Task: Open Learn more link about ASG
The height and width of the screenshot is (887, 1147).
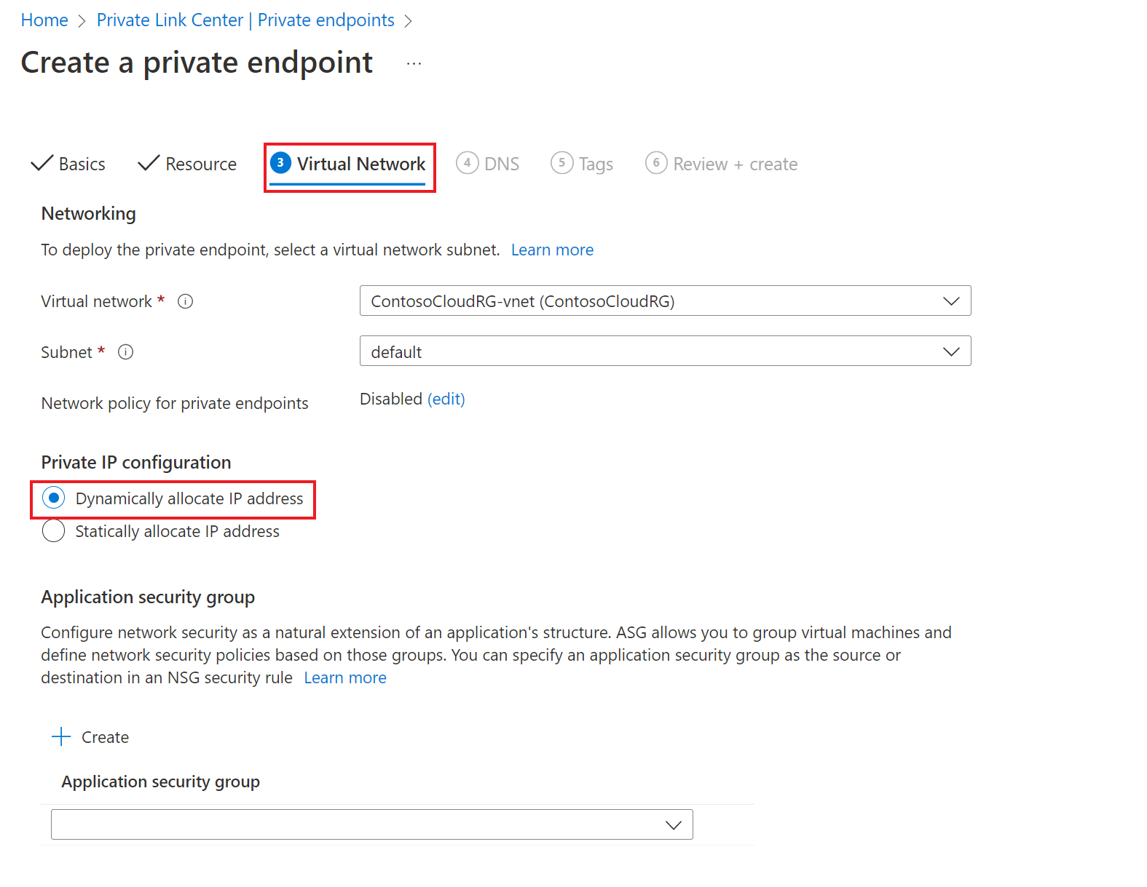Action: coord(345,678)
